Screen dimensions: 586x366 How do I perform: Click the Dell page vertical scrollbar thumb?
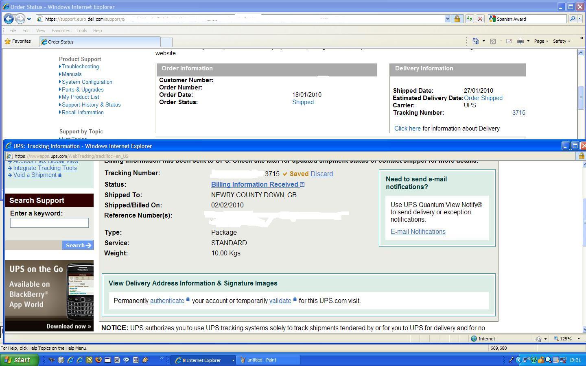(x=581, y=98)
